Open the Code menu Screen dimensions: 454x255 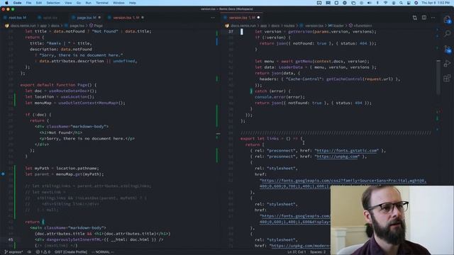click(x=17, y=3)
